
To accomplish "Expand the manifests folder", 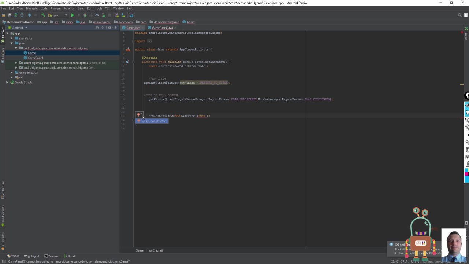I will [x=11, y=38].
